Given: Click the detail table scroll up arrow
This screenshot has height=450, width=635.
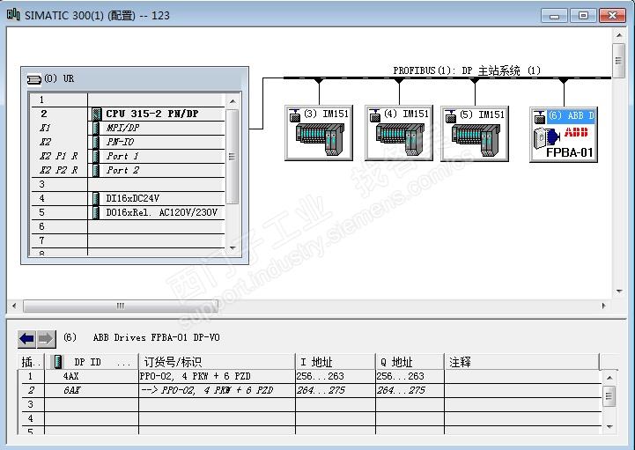Looking at the screenshot, I should click(x=609, y=378).
